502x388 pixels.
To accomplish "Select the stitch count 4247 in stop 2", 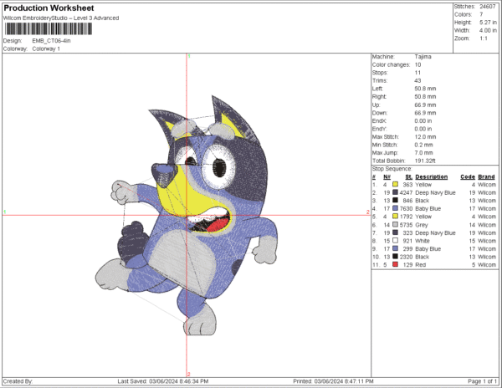I will point(406,192).
